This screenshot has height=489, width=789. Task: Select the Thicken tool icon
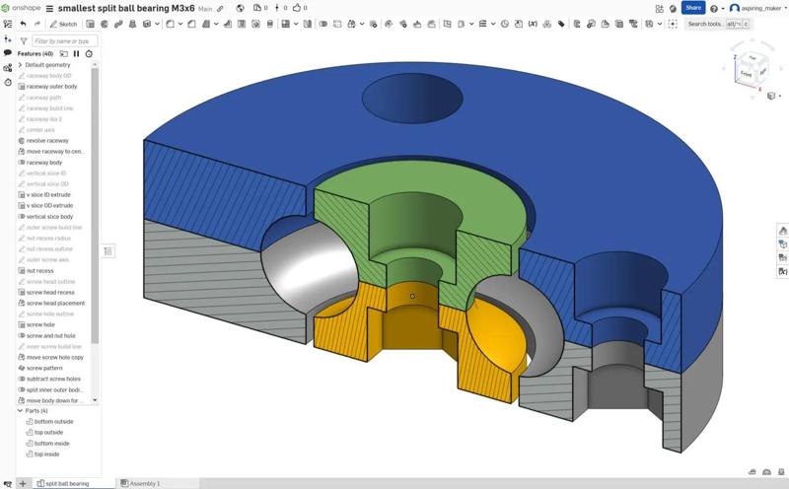(x=147, y=24)
